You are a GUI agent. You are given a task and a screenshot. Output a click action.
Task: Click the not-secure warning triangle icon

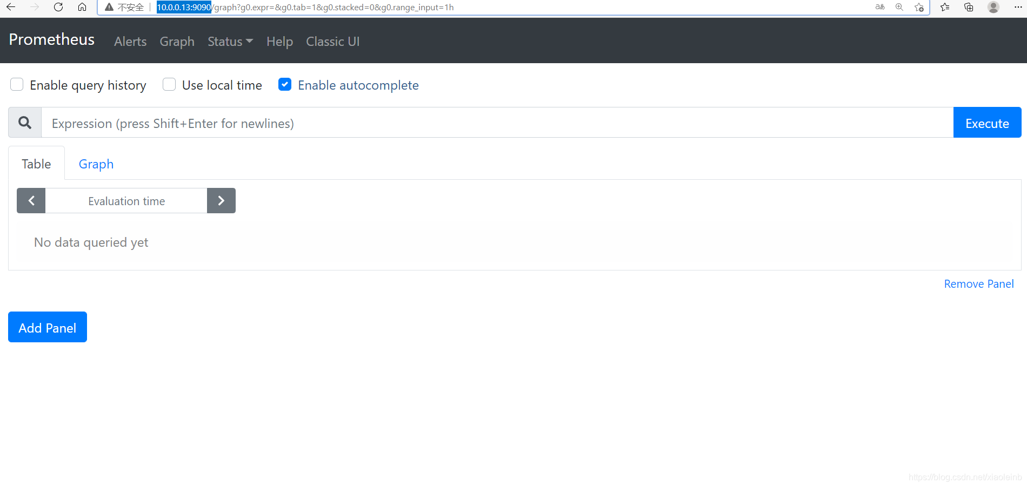[109, 7]
